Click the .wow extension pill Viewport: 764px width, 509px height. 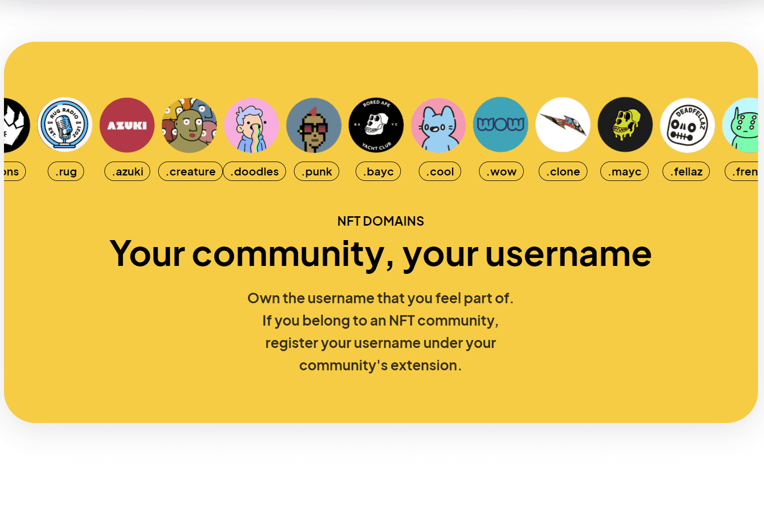[x=501, y=171]
